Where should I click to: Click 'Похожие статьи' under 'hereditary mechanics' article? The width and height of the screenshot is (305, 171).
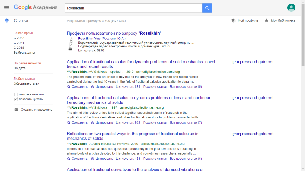[155, 123]
